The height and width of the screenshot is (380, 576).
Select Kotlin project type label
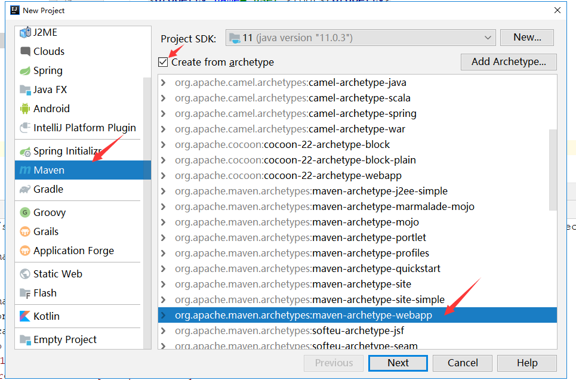coord(47,316)
